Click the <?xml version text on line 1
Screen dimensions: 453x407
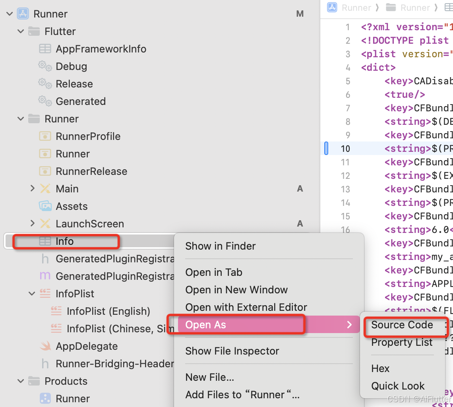tap(402, 27)
